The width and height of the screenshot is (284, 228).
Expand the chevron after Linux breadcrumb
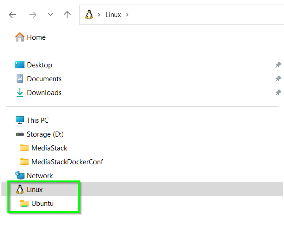click(127, 15)
